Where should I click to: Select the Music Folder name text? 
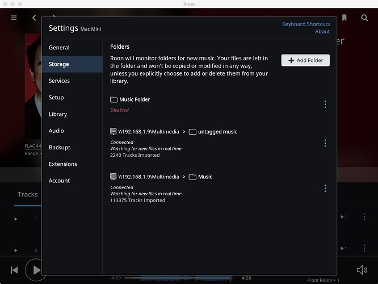pyautogui.click(x=135, y=99)
